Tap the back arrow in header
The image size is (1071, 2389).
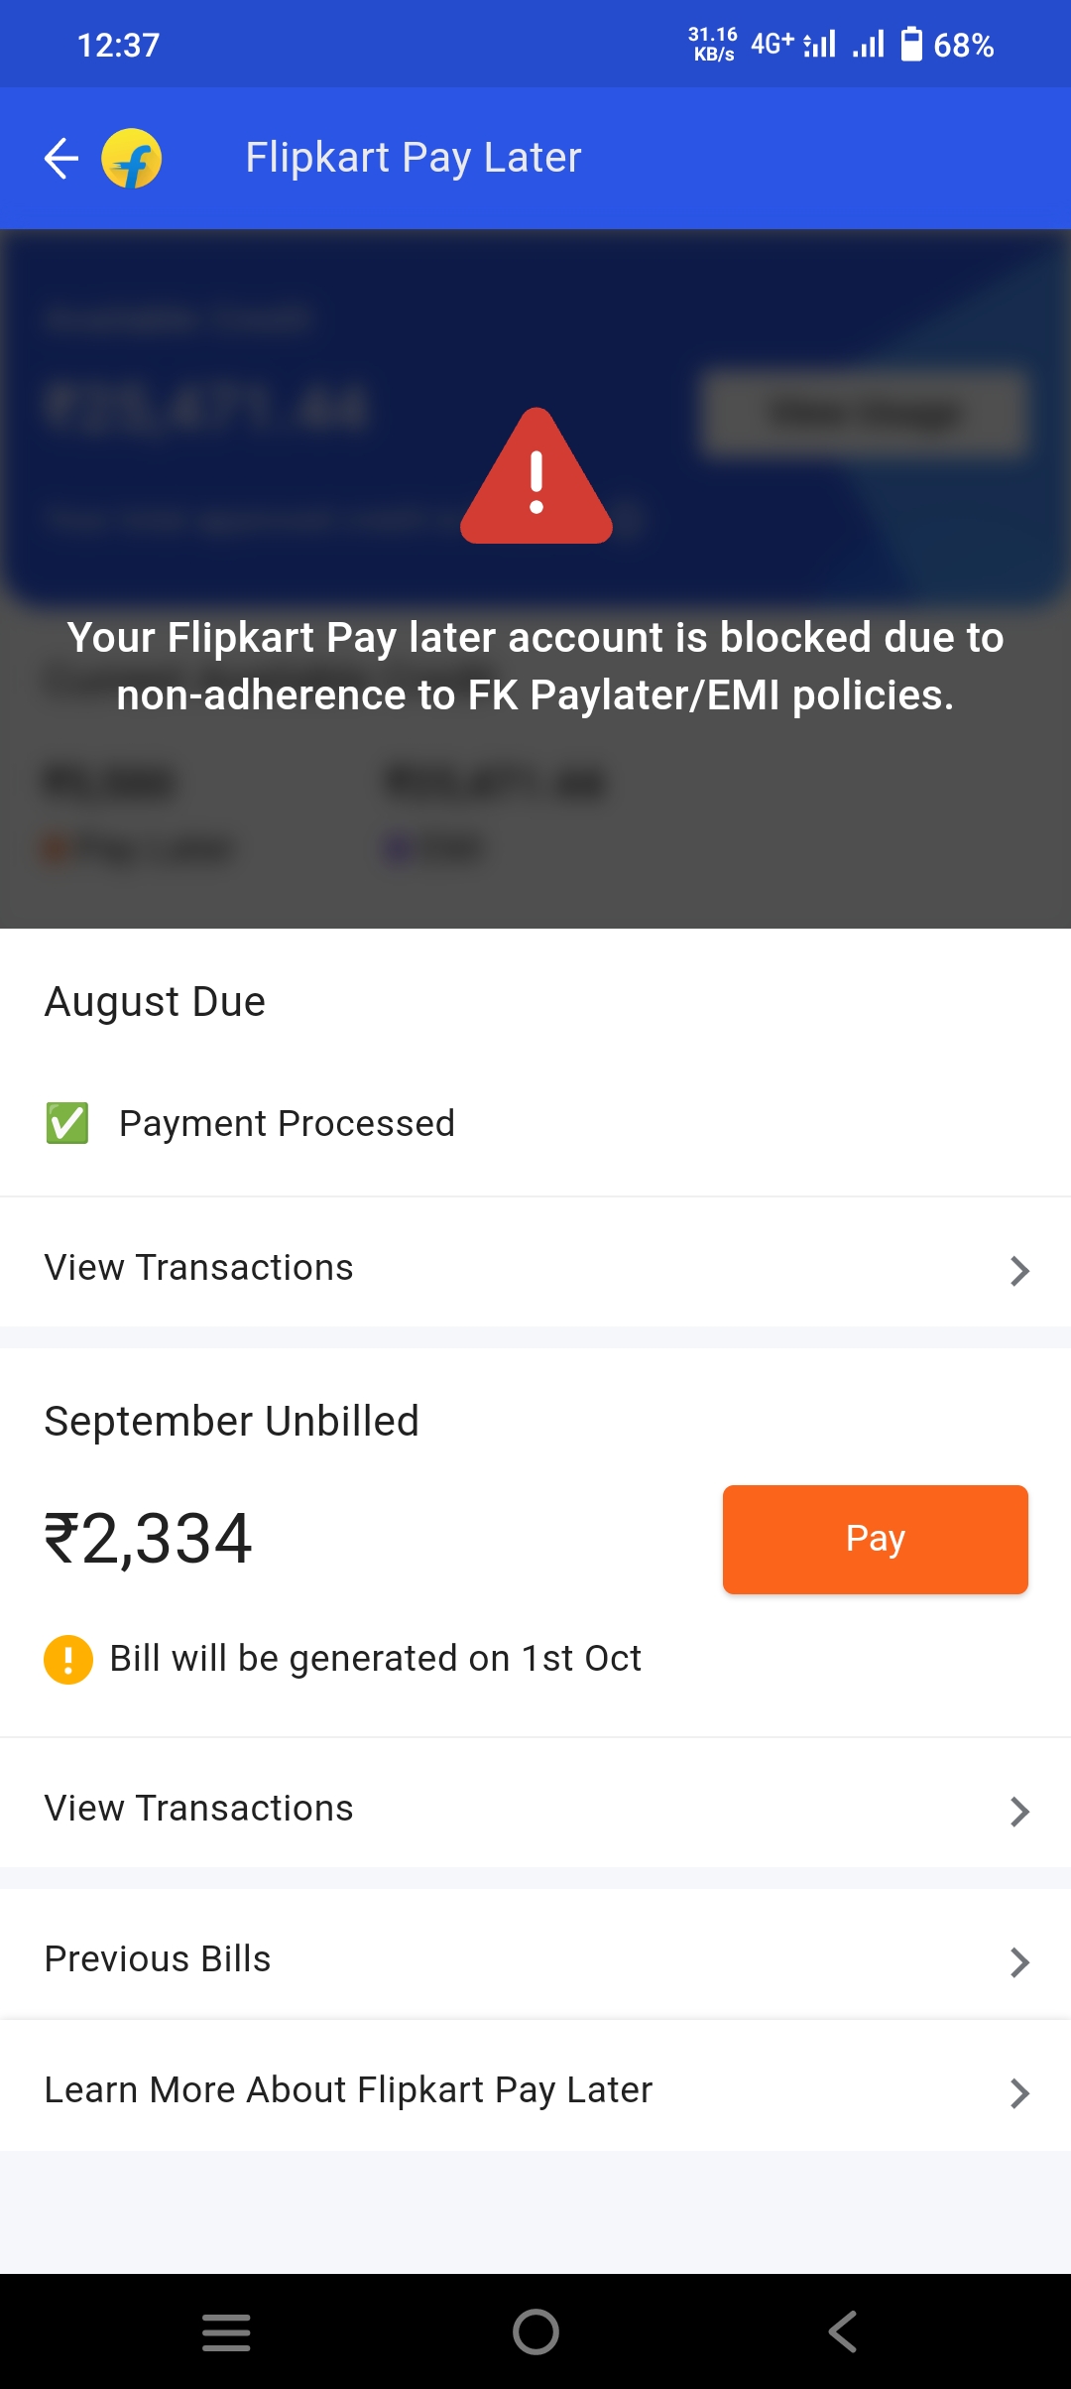(61, 159)
